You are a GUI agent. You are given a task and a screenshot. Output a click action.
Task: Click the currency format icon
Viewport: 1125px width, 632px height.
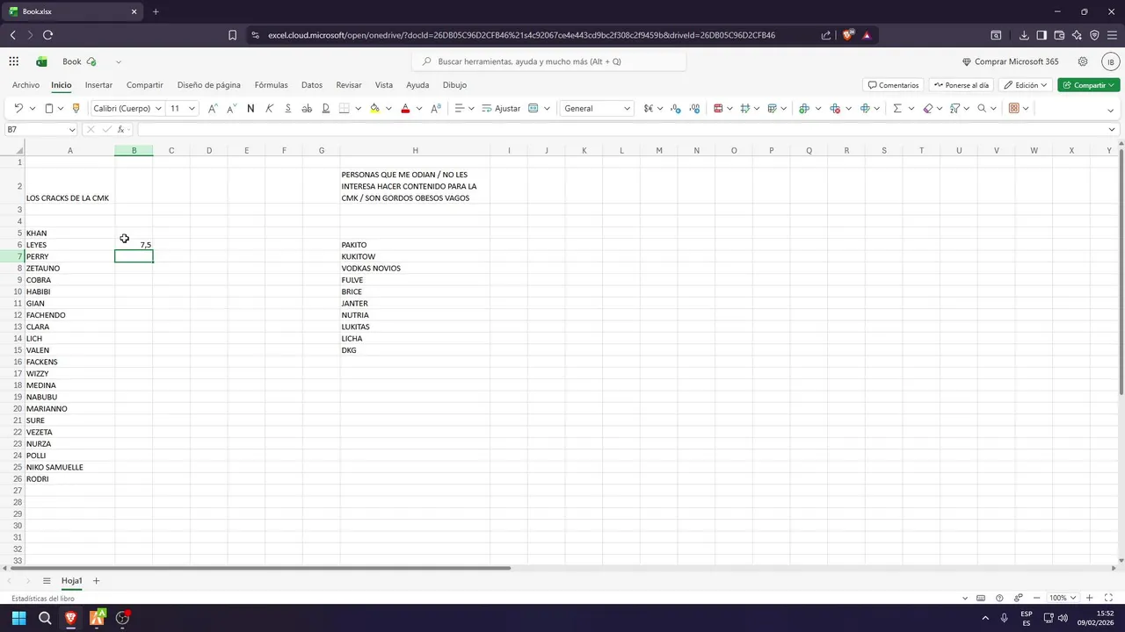[649, 108]
